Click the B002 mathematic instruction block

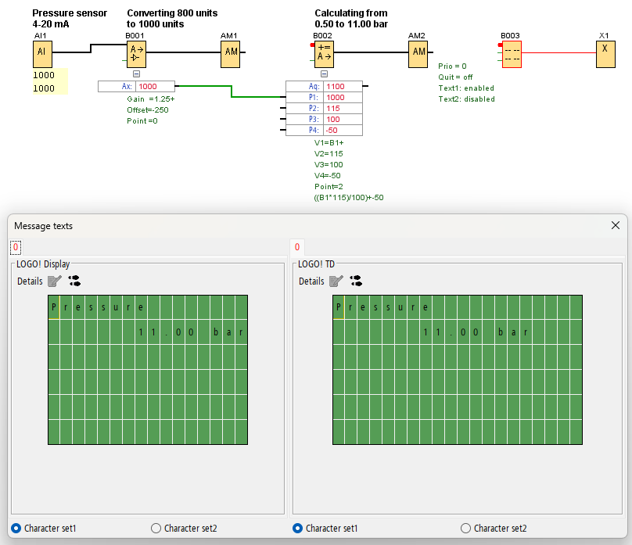[x=325, y=53]
